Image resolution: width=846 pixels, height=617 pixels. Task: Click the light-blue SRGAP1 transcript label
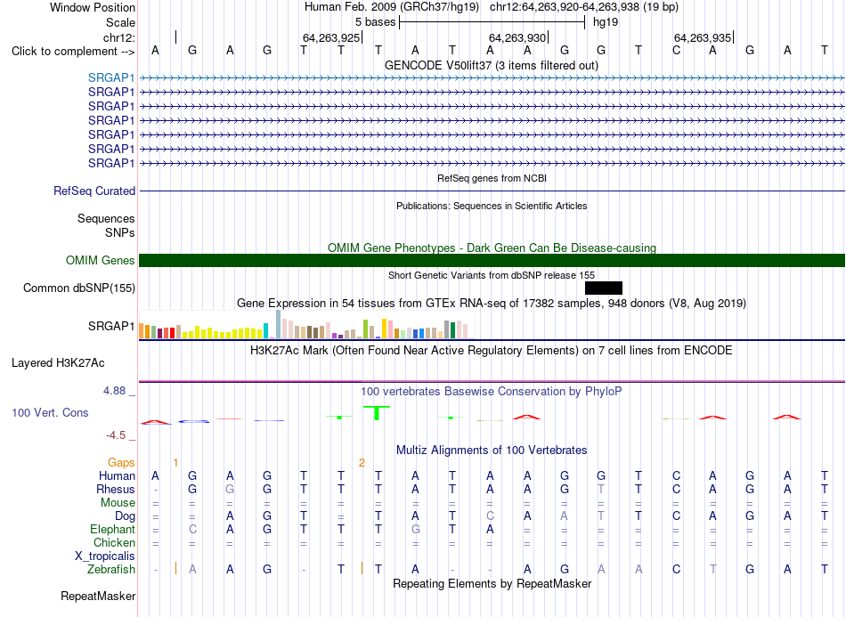(111, 78)
